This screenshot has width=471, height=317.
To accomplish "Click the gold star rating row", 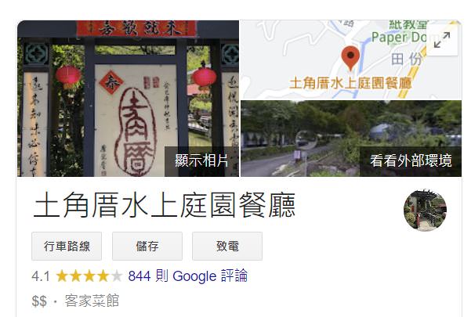I will pyautogui.click(x=89, y=276).
